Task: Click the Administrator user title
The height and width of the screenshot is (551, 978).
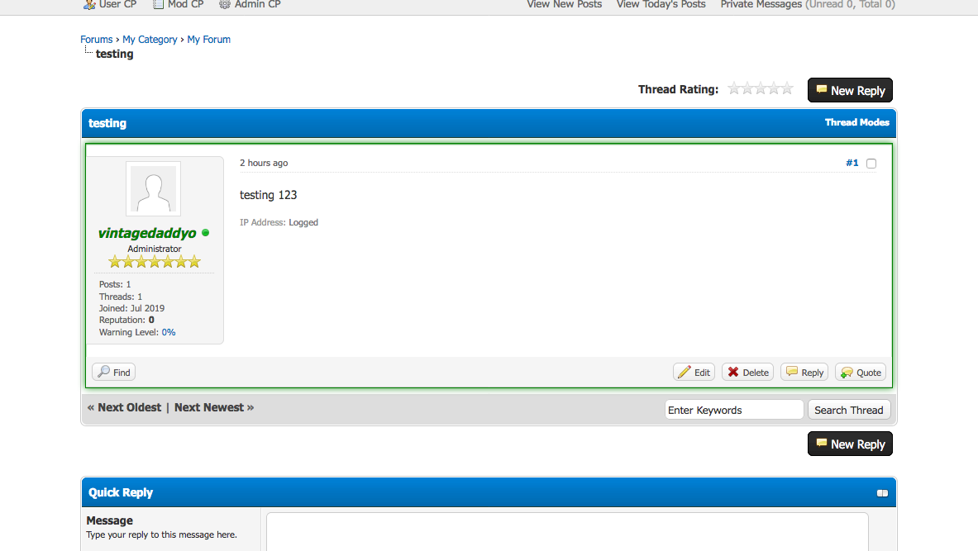Action: tap(154, 249)
